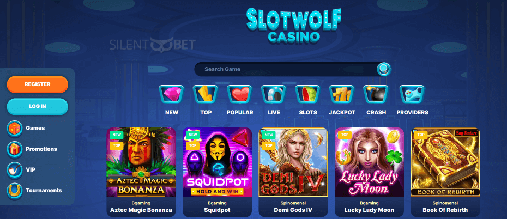
Task: Open the Book Of Rebirth game title link
Action: 445,210
